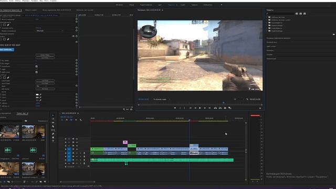Open Program monitor settings wrench

coord(247,99)
